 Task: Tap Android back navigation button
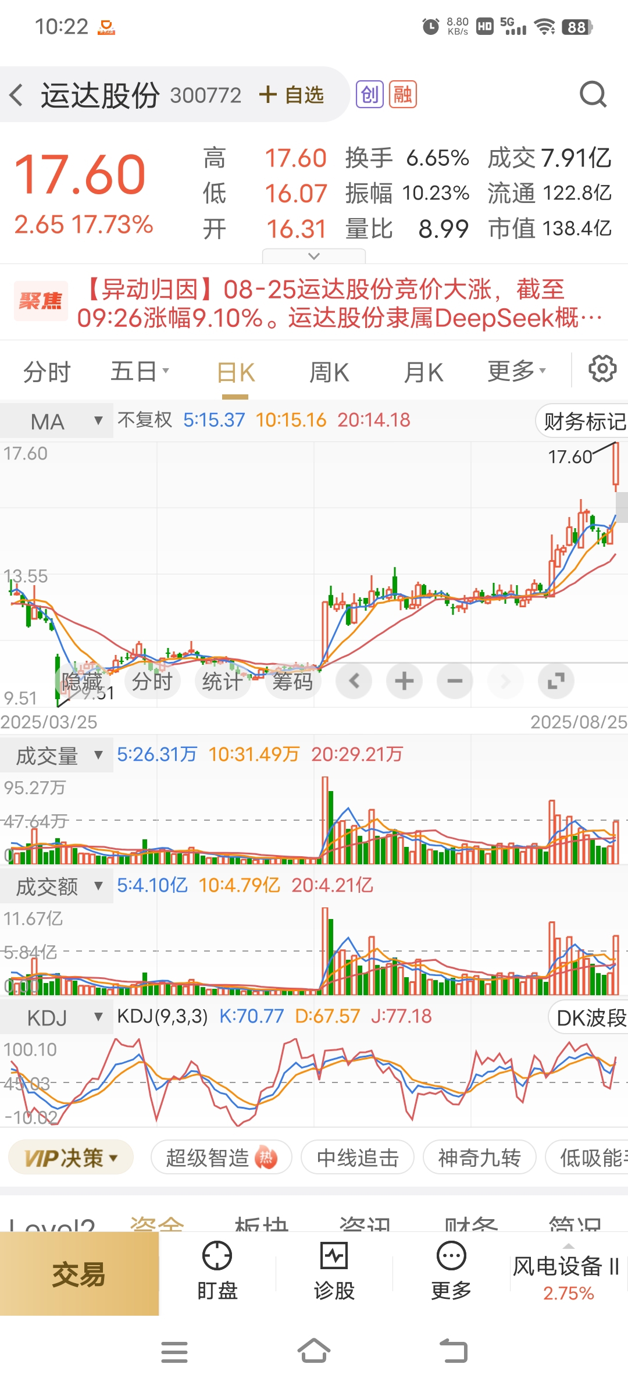(454, 1351)
